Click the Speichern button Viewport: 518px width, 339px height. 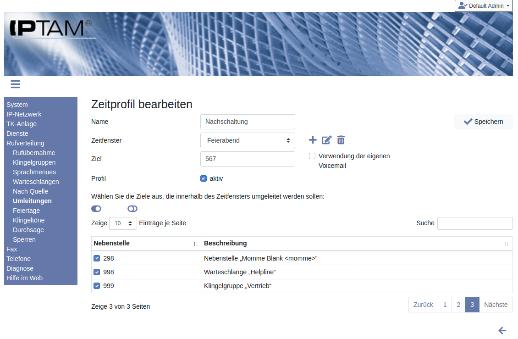pos(483,122)
